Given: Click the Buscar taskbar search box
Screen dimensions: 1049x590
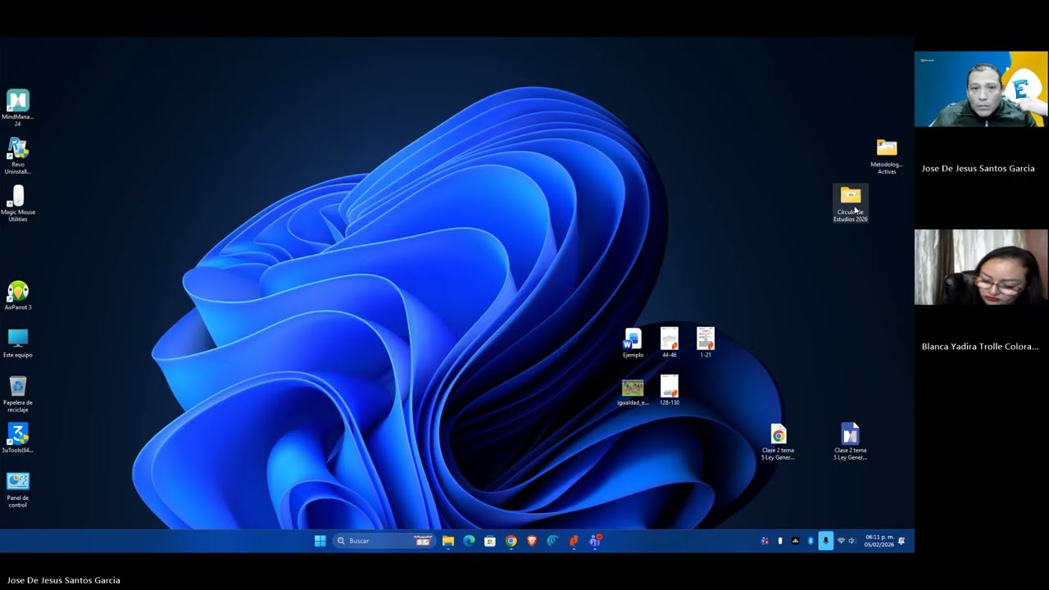Looking at the screenshot, I should pyautogui.click(x=384, y=541).
